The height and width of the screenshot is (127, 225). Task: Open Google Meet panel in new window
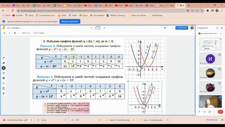[x=222, y=28]
